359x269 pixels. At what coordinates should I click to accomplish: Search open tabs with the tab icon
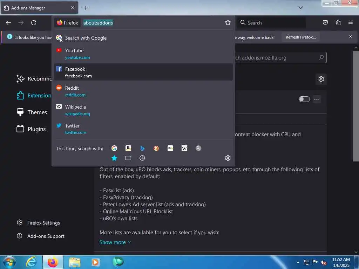tap(128, 158)
